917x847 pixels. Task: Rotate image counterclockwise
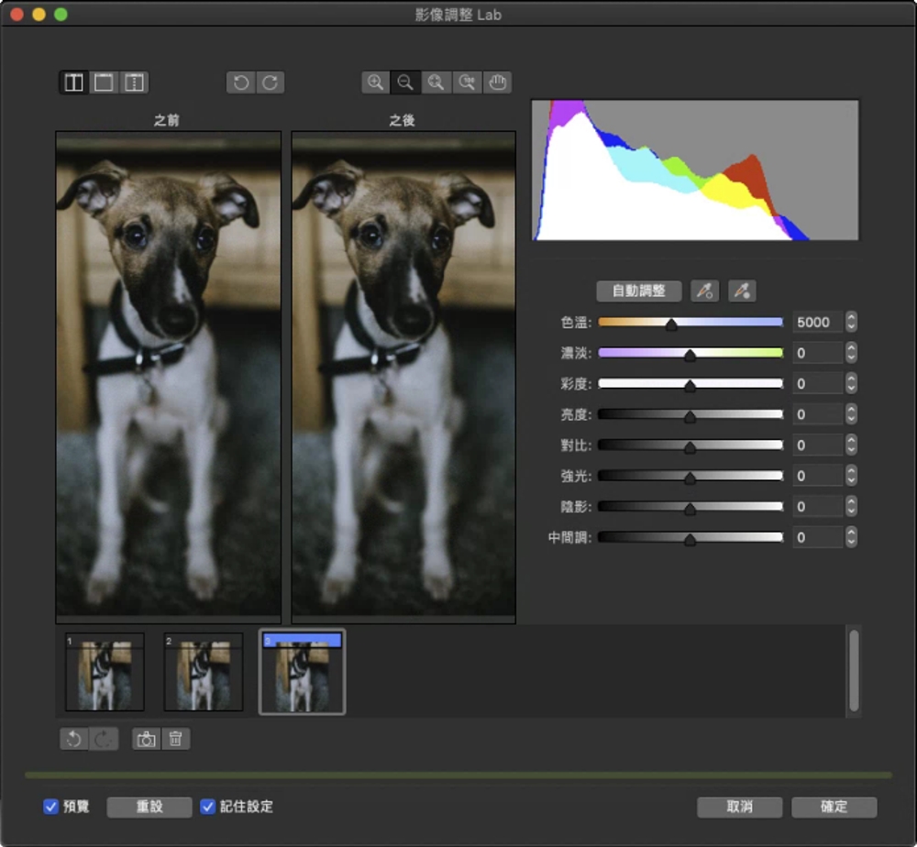click(x=241, y=82)
